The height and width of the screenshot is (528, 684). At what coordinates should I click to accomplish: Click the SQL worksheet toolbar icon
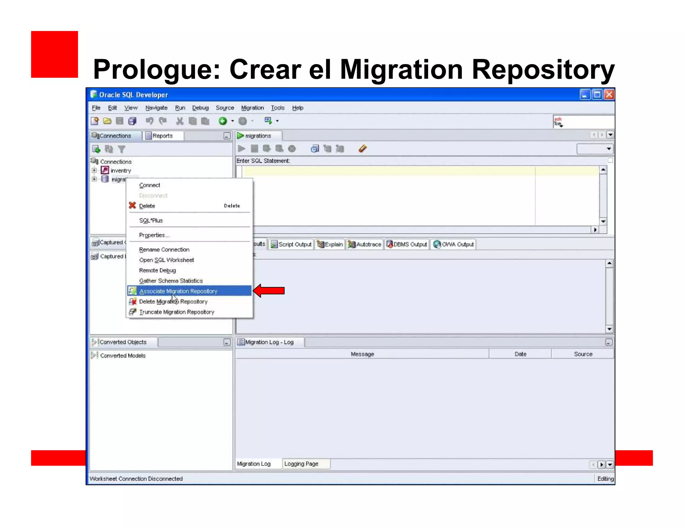pyautogui.click(x=268, y=120)
